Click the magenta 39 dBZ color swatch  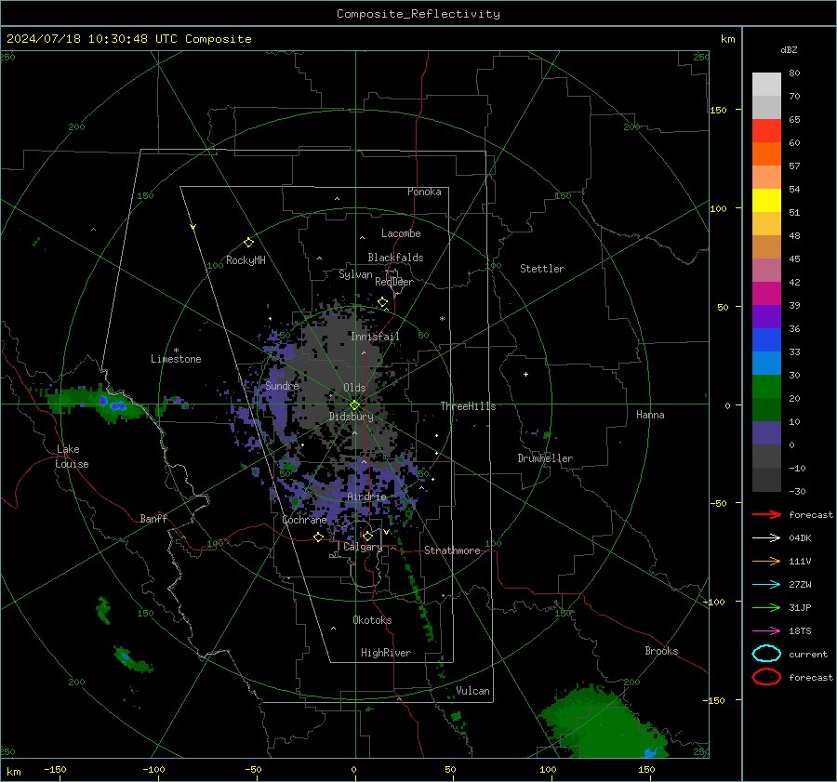click(766, 294)
